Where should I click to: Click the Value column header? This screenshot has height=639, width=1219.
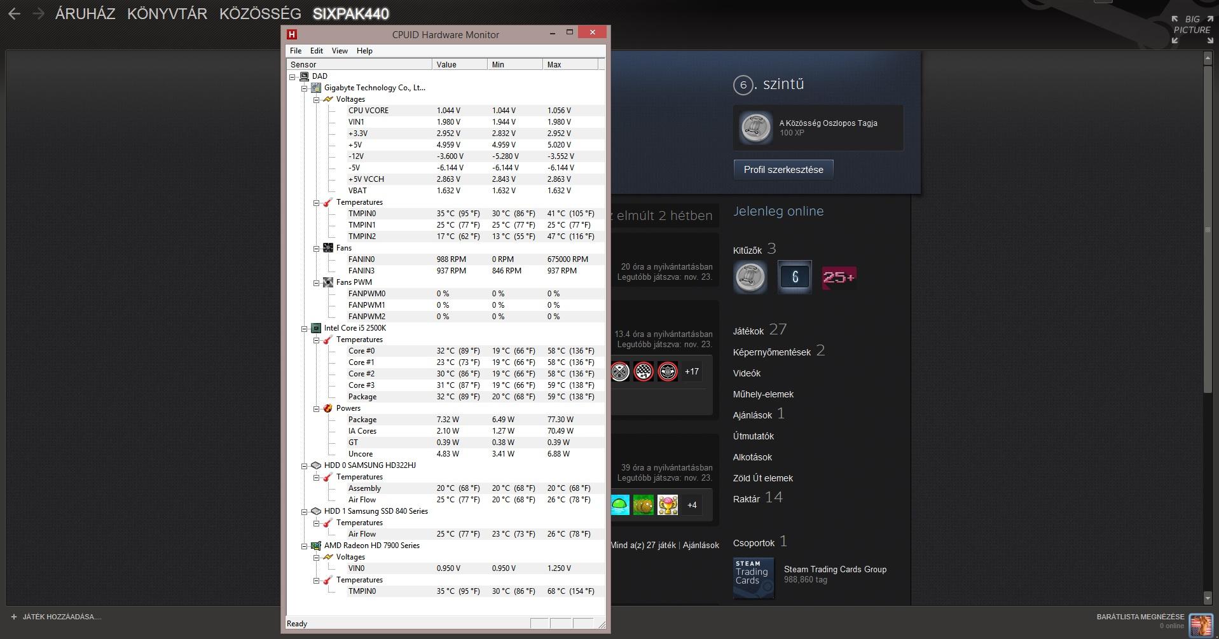click(x=460, y=64)
